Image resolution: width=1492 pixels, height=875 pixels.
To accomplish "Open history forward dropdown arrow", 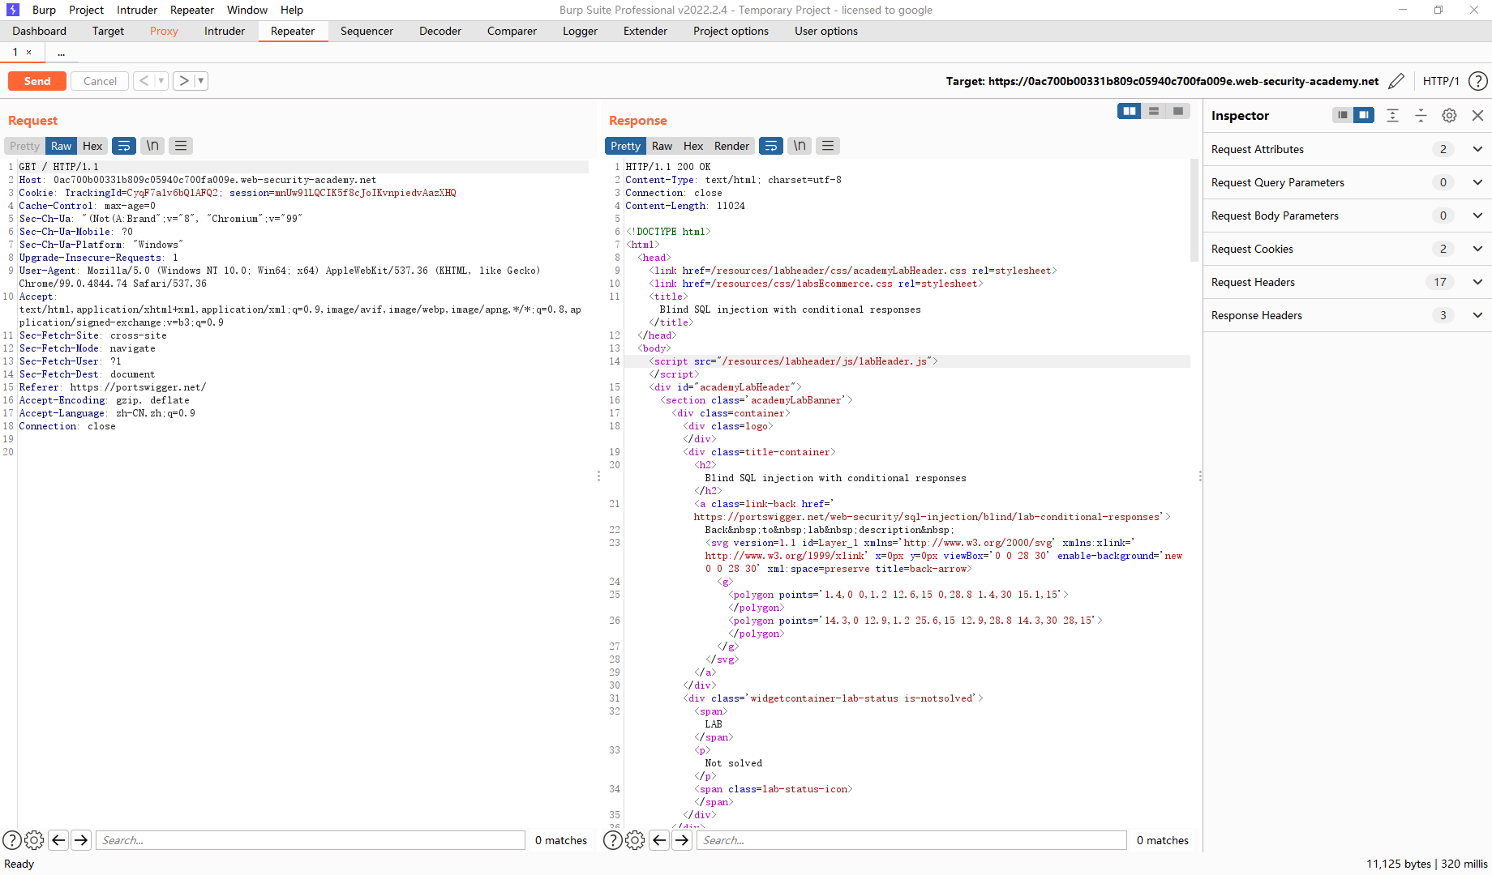I will tap(201, 81).
